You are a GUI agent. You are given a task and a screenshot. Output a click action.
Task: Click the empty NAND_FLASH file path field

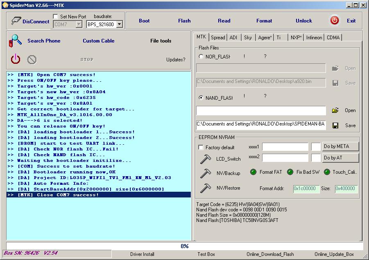tap(261, 110)
